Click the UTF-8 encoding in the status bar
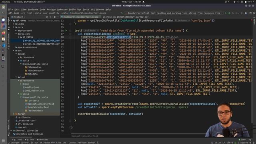Image resolution: width=256 pixels, height=144 pixels. (230, 142)
